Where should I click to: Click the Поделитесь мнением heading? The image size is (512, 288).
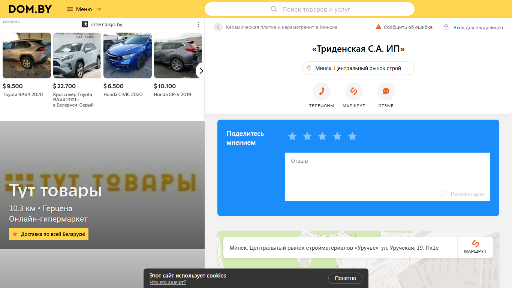pyautogui.click(x=246, y=138)
